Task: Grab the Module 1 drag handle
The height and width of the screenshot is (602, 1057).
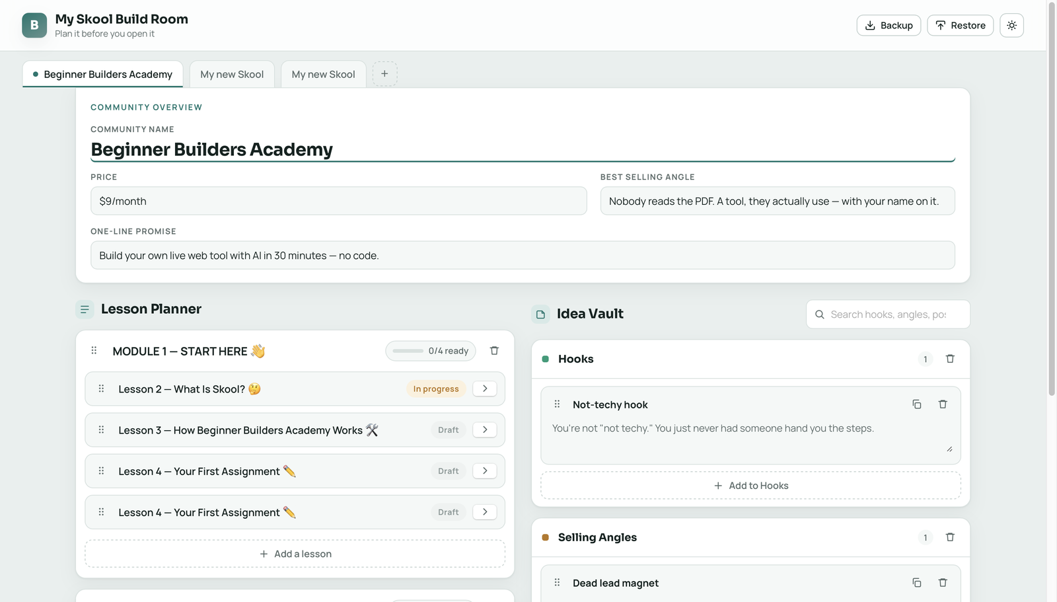Action: [x=94, y=351]
